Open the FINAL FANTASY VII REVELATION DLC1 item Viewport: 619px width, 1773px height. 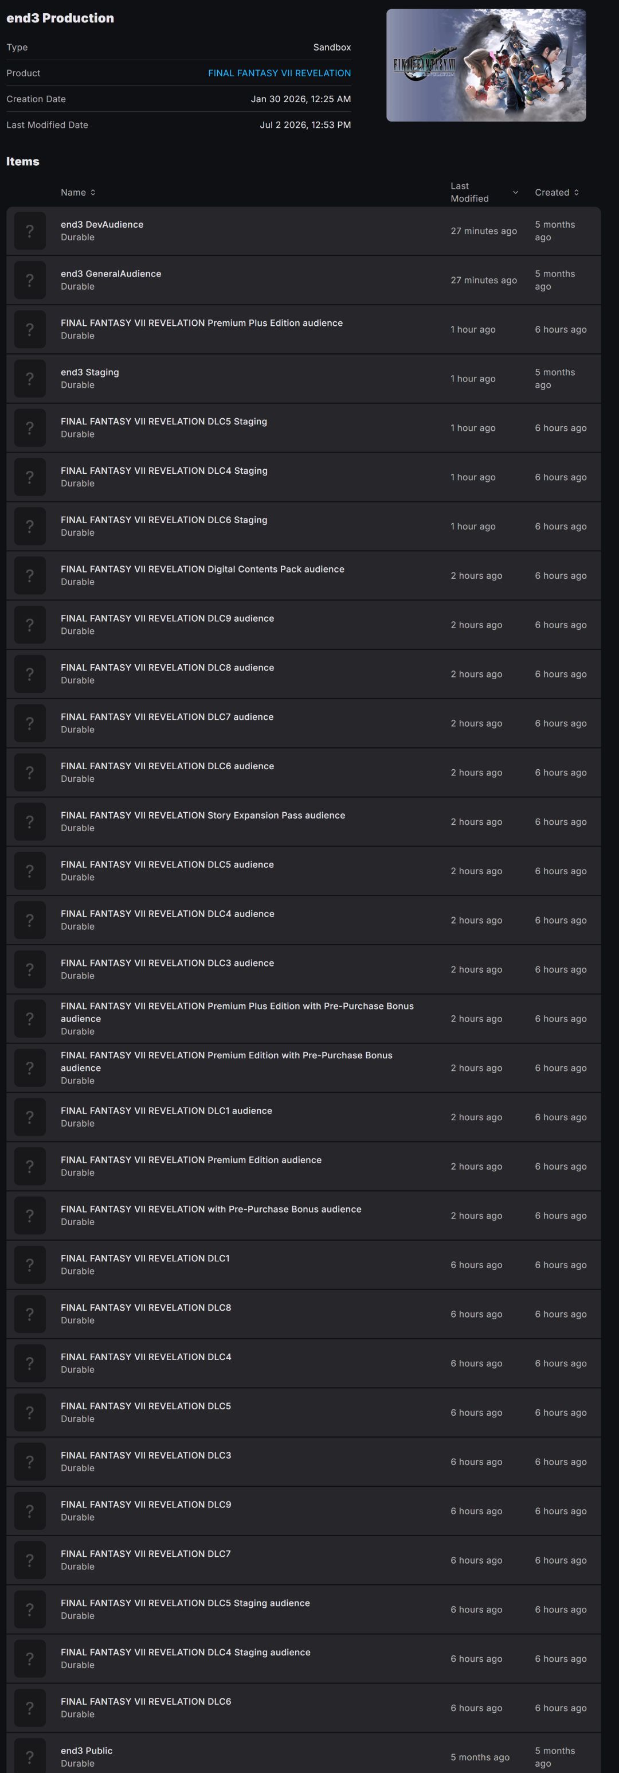[303, 1265]
